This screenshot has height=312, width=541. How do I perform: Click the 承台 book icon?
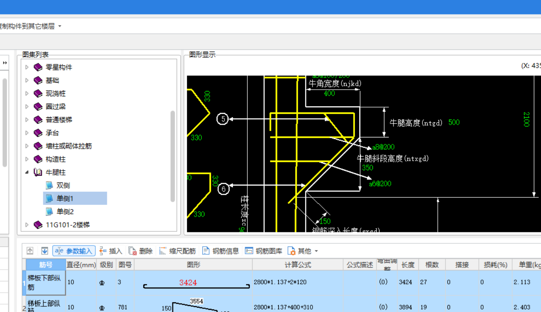[38, 133]
